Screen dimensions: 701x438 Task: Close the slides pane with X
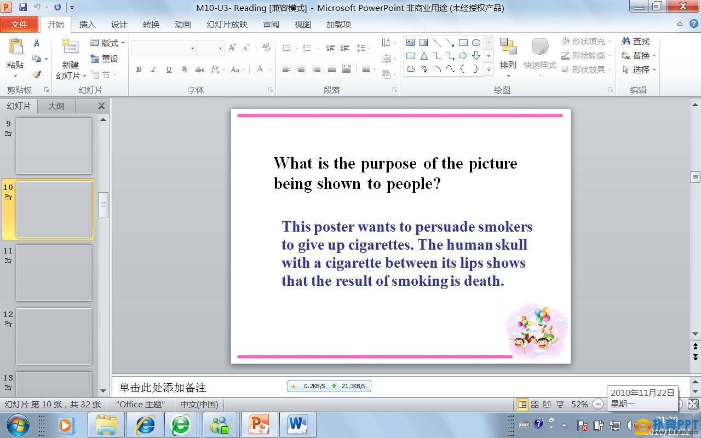pyautogui.click(x=101, y=106)
